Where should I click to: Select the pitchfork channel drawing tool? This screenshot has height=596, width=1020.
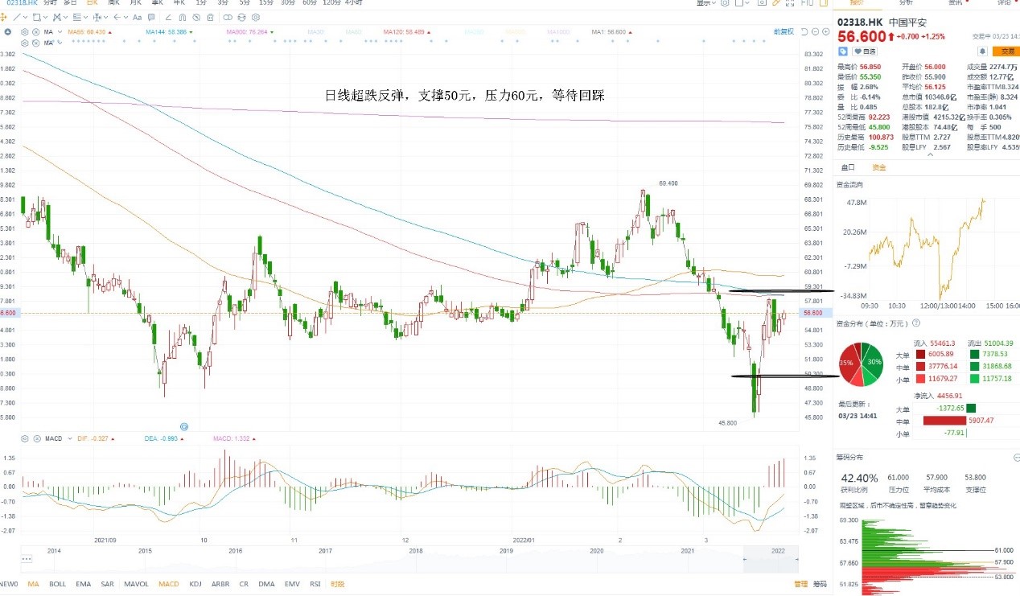(x=56, y=17)
